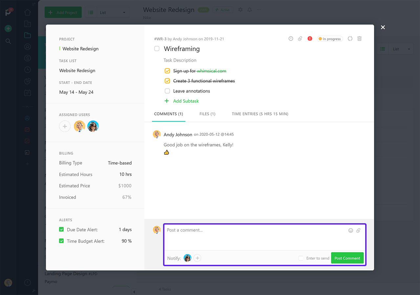Open the Home icon in the sidebar
The height and width of the screenshot is (295, 420).
(x=28, y=12)
